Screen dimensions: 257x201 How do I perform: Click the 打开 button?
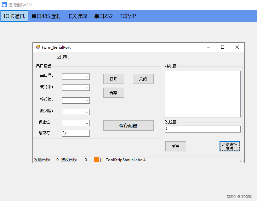(x=114, y=79)
